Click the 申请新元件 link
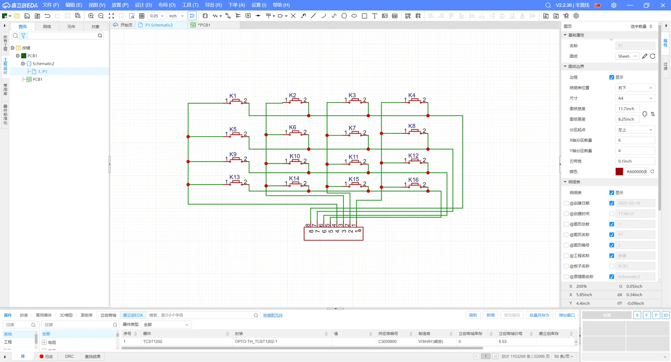The image size is (671, 362). (x=273, y=315)
